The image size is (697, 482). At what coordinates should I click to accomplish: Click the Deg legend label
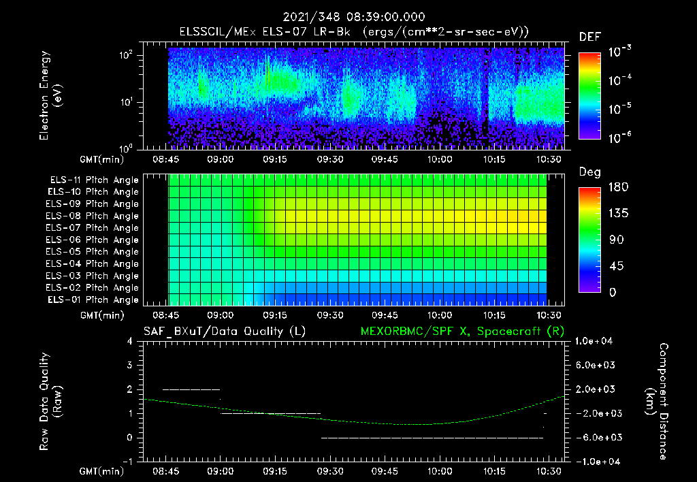(590, 172)
